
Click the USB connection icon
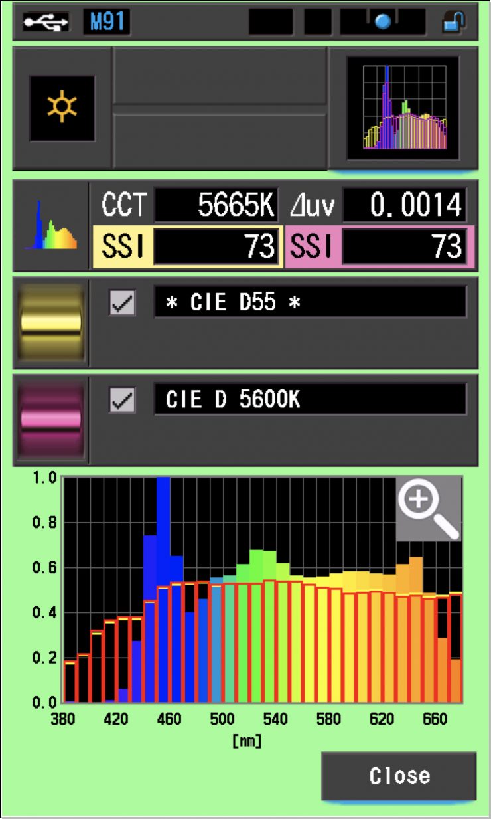(46, 23)
